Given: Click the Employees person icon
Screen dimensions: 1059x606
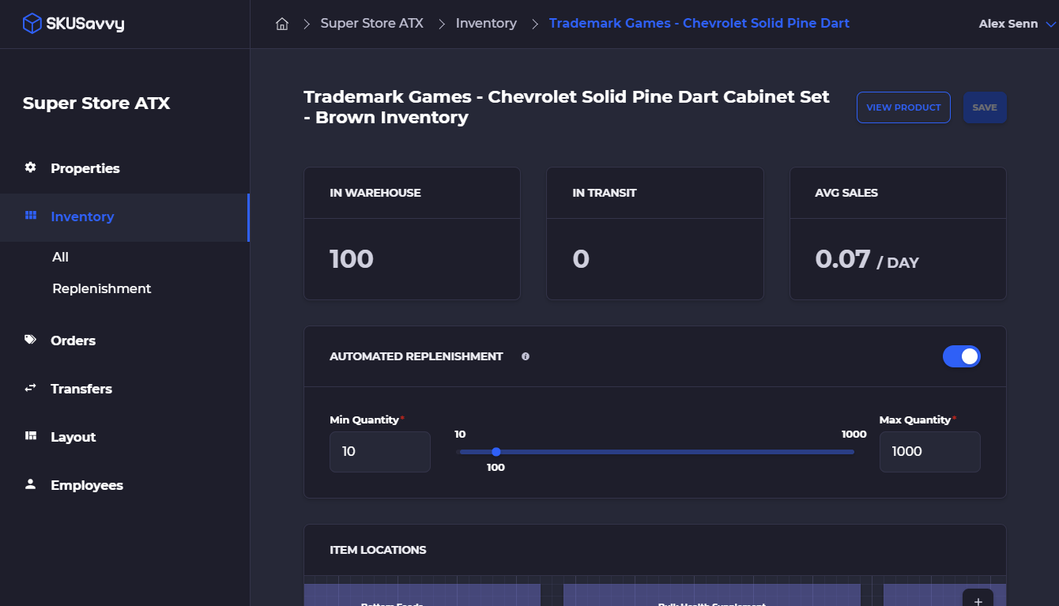Looking at the screenshot, I should tap(31, 484).
